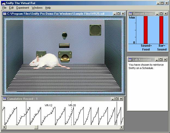Image resolution: width=170 pixels, height=133 pixels.
Task: Minimize the Lab Assistant window
Action: [x=157, y=60]
